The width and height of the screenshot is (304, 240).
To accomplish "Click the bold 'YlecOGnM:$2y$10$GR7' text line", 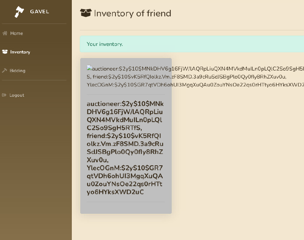I will [x=125, y=168].
